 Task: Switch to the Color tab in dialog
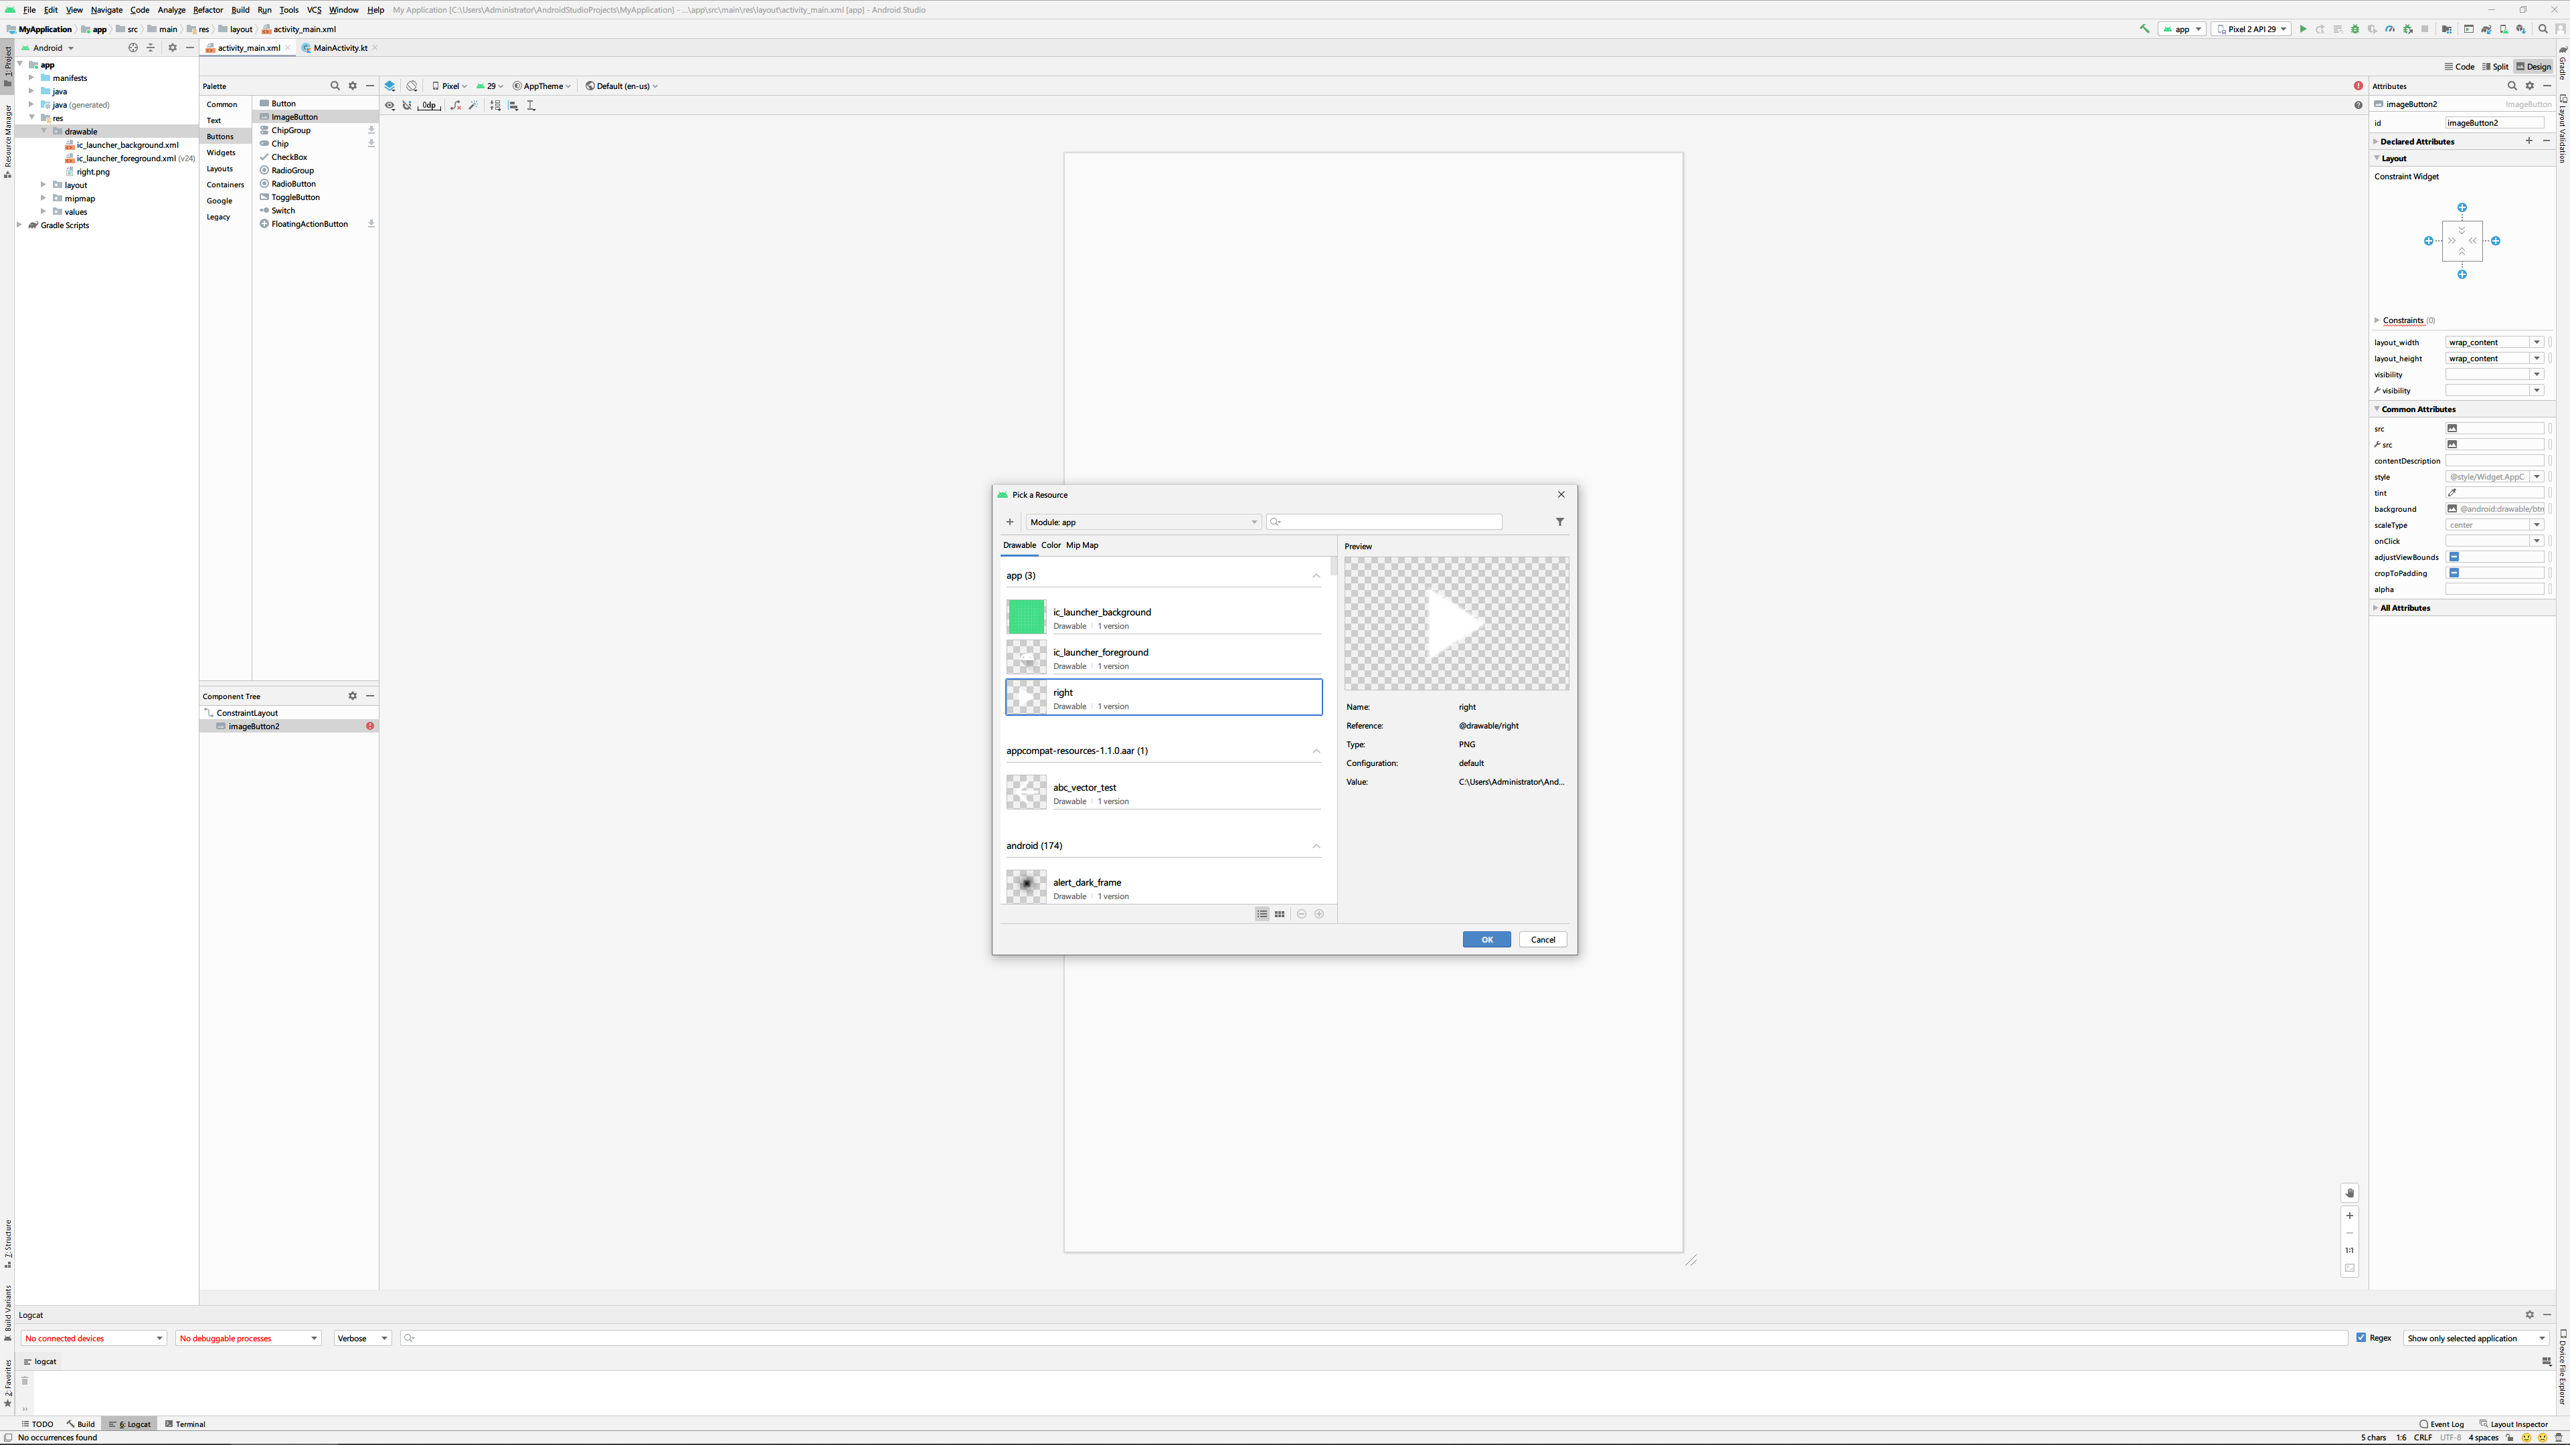[1051, 545]
